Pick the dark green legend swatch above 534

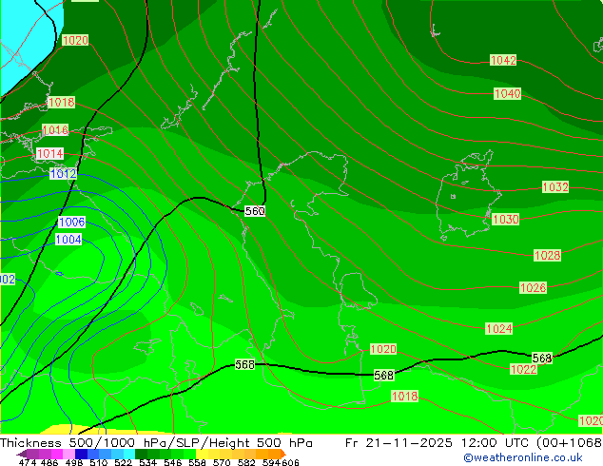(141, 454)
